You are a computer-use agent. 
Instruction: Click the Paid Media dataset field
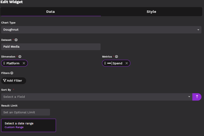point(51,47)
